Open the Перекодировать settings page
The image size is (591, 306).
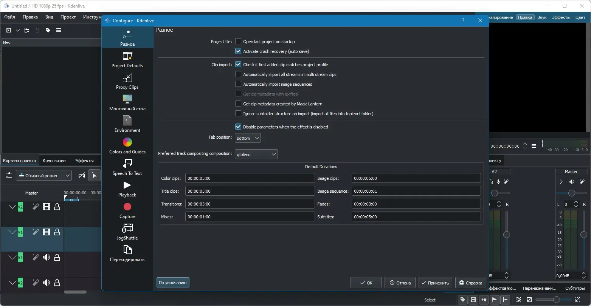point(127,254)
